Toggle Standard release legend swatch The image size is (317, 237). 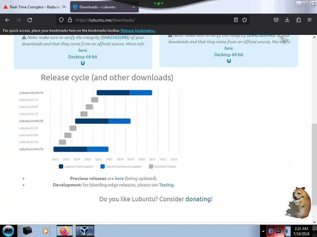151,166
